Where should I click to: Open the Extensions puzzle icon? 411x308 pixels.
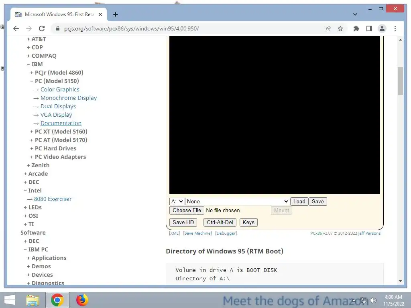[356, 28]
